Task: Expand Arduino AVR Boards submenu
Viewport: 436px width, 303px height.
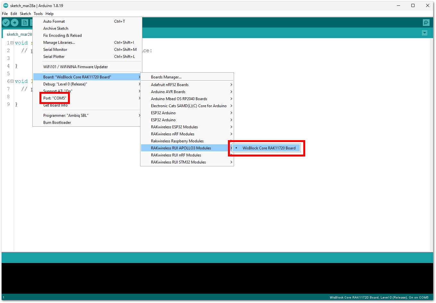Action: (x=187, y=92)
